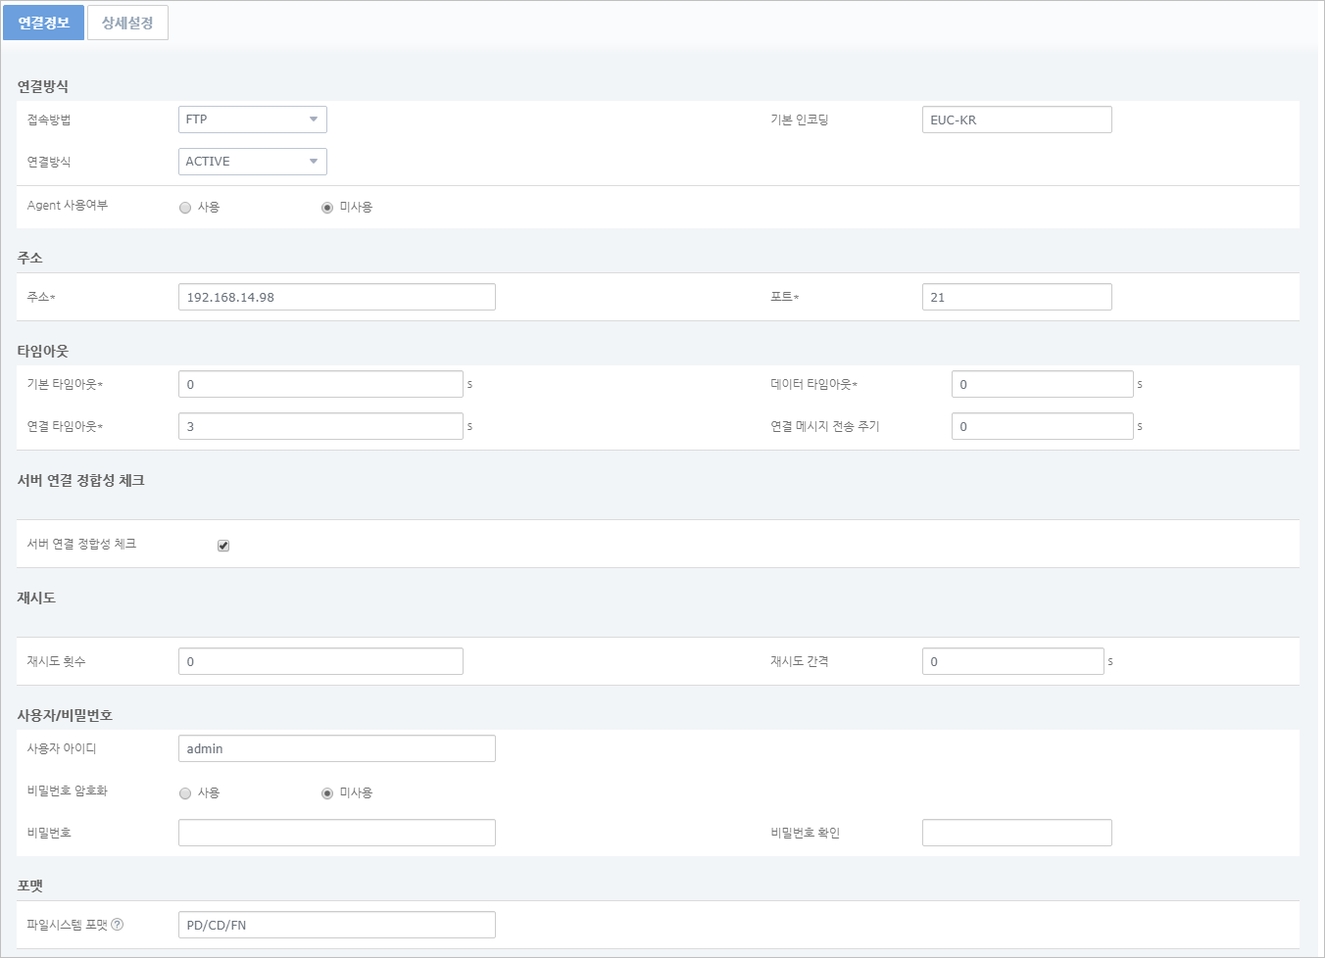The height and width of the screenshot is (958, 1325).
Task: Click the 주소 field with 192.168.14.98
Action: pyautogui.click(x=336, y=297)
